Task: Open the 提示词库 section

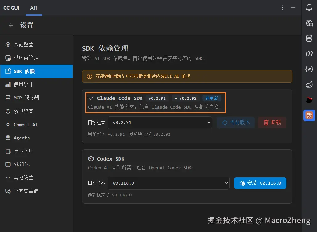Action: (x=36, y=151)
